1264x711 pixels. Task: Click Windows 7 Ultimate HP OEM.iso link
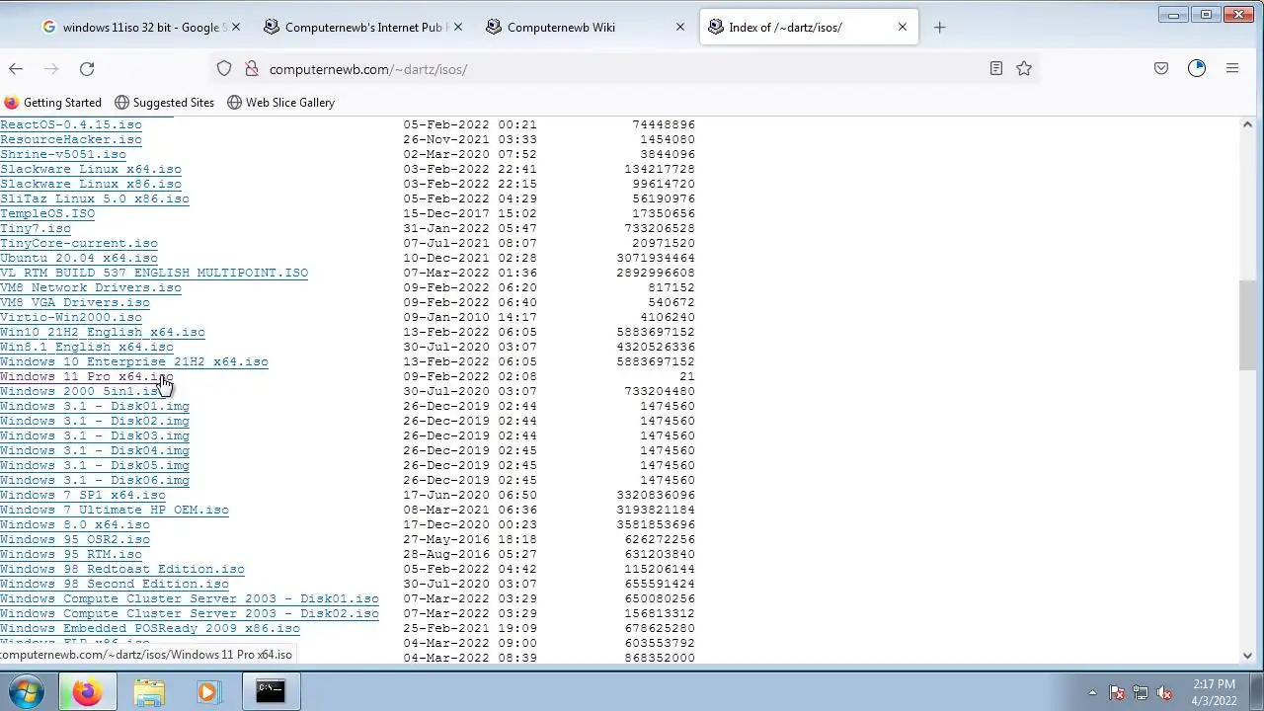pyautogui.click(x=115, y=510)
